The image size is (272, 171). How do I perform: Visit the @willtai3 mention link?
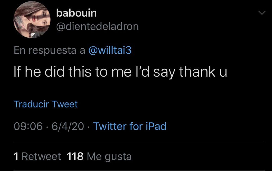[110, 50]
